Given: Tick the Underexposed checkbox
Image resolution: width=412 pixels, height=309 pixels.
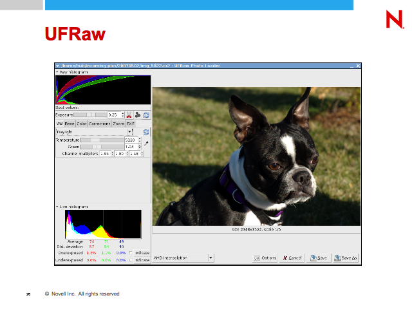Looking at the screenshot, I should pos(131,260).
